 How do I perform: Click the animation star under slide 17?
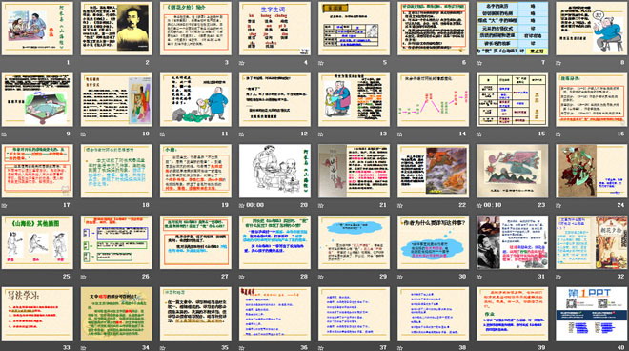pos(4,205)
